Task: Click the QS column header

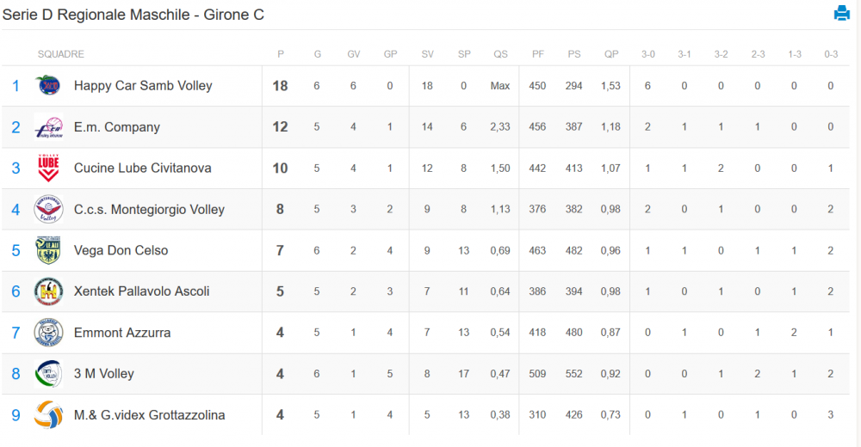Action: coord(500,54)
